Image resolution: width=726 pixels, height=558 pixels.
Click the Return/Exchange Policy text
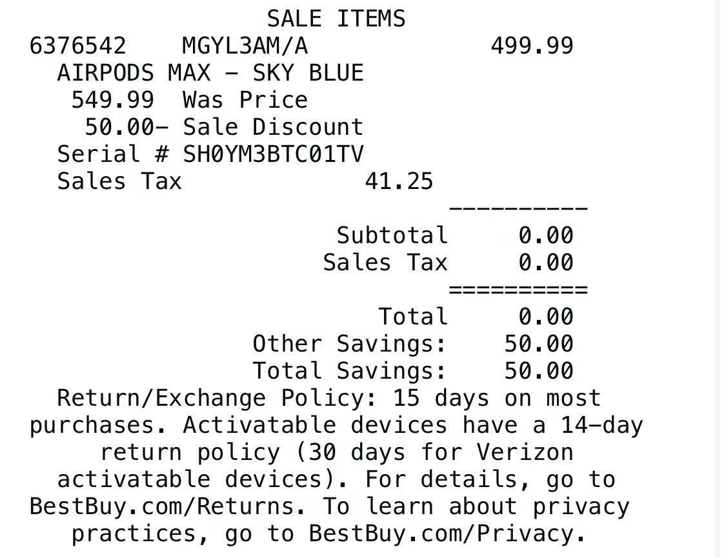coord(210,399)
